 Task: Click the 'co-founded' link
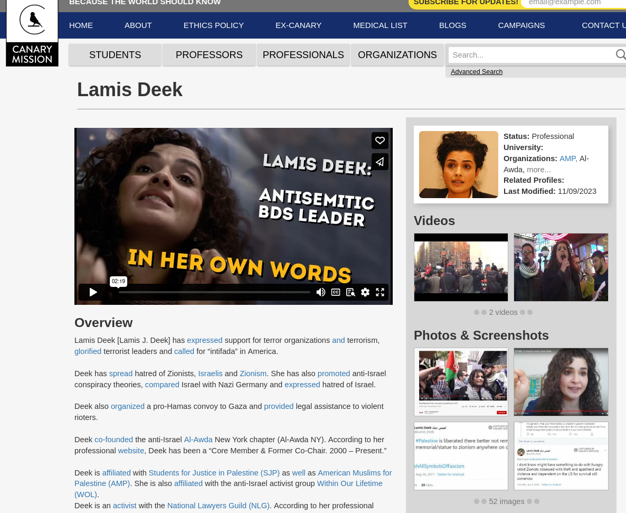(114, 440)
